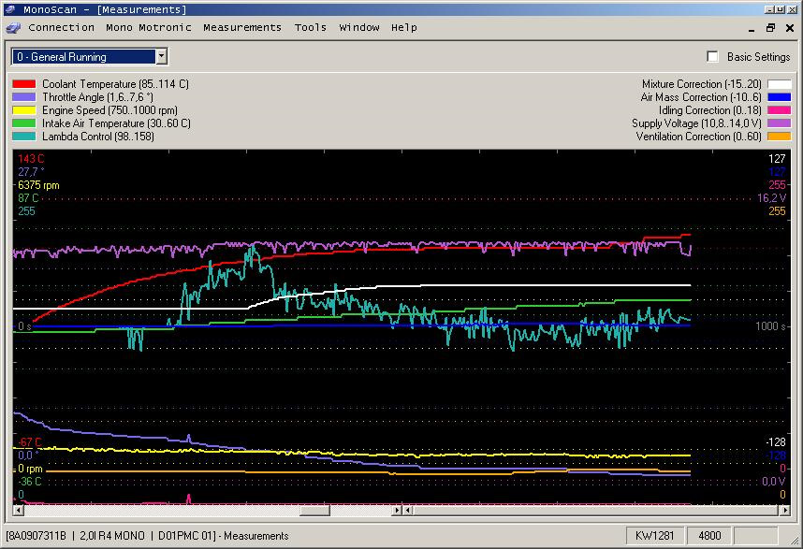Click the ECU info text in status bar
The image size is (803, 549).
pos(148,536)
